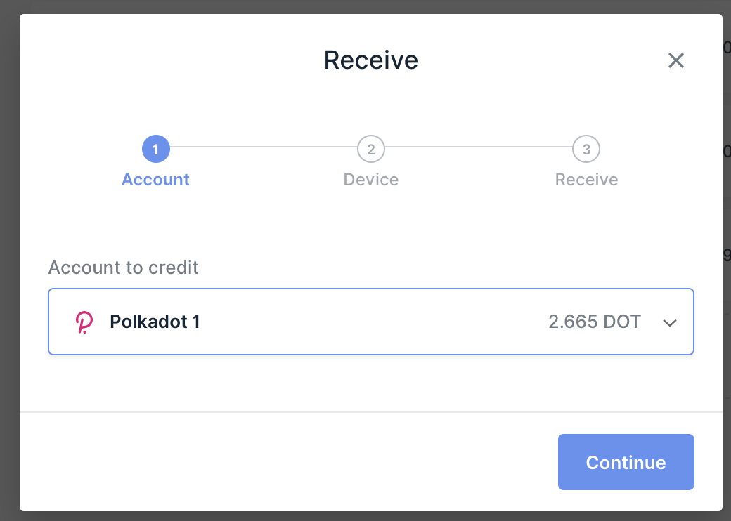Open the Polkadot 1 account selector
Image resolution: width=731 pixels, height=521 pixels.
tap(371, 322)
